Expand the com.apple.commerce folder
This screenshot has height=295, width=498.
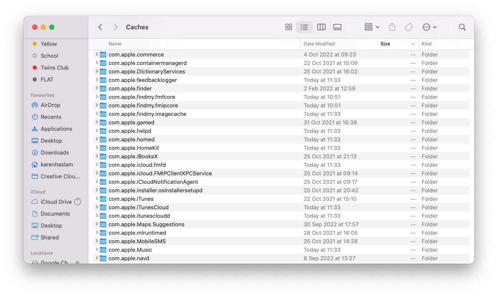click(97, 54)
